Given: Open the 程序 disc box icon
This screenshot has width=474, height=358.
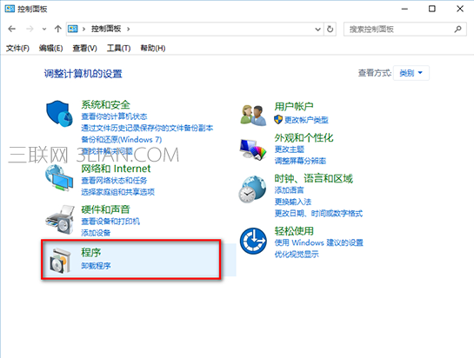Looking at the screenshot, I should pyautogui.click(x=60, y=261).
